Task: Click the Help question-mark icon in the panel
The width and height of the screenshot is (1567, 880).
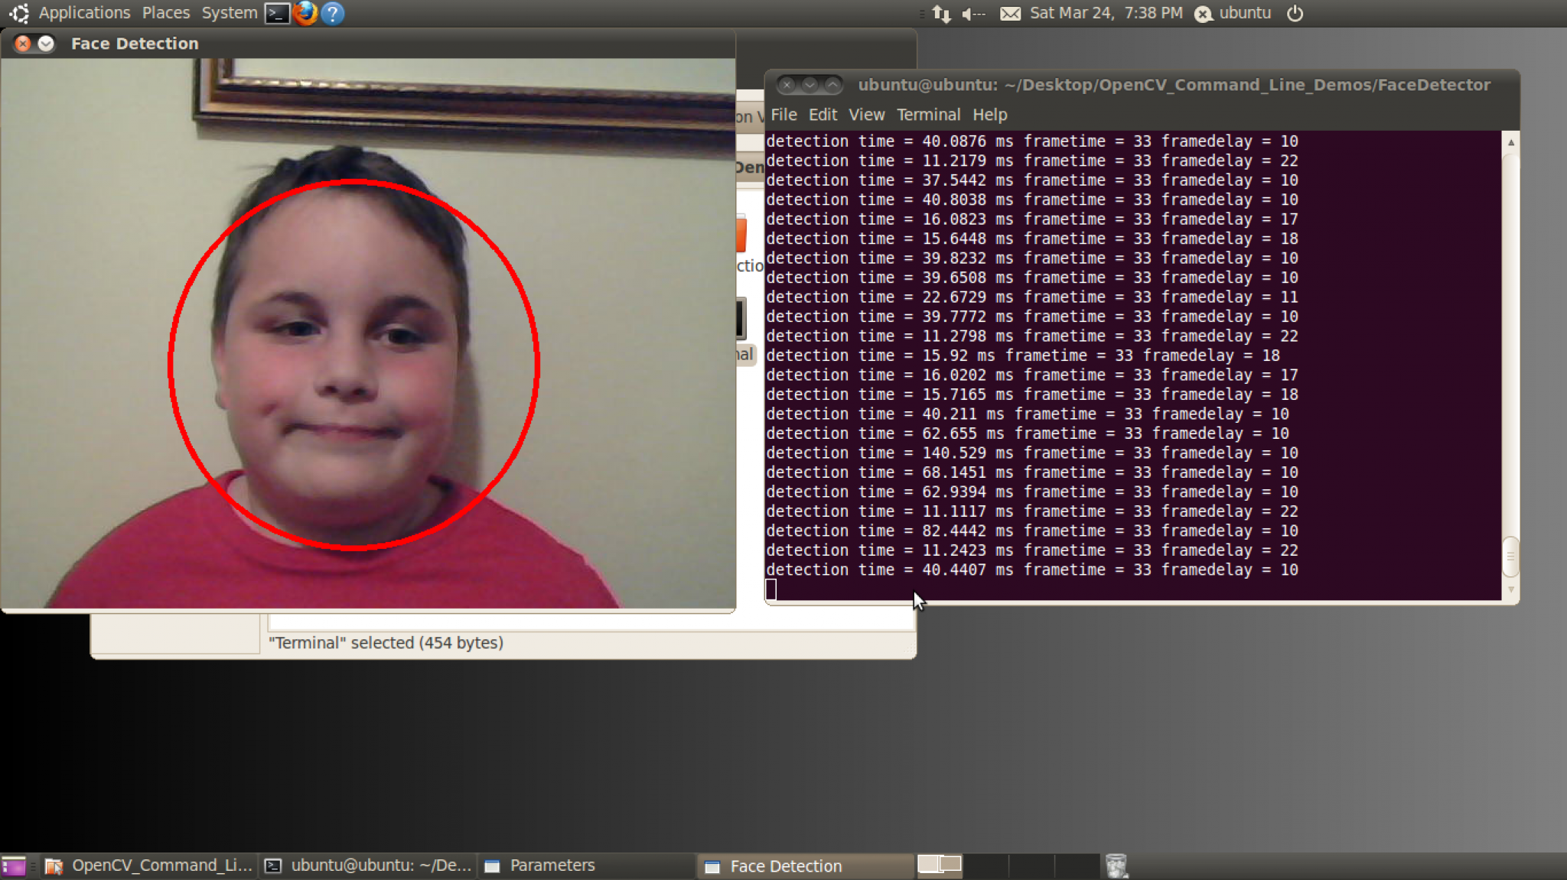Action: pos(333,13)
